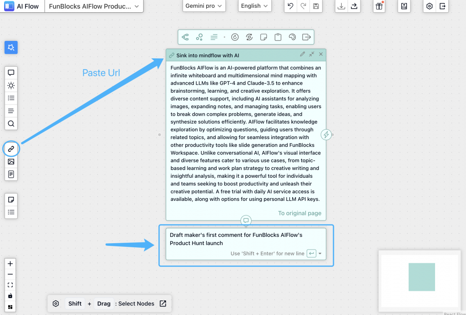The height and width of the screenshot is (315, 466).
Task: Open the search tool in left sidebar
Action: point(11,123)
